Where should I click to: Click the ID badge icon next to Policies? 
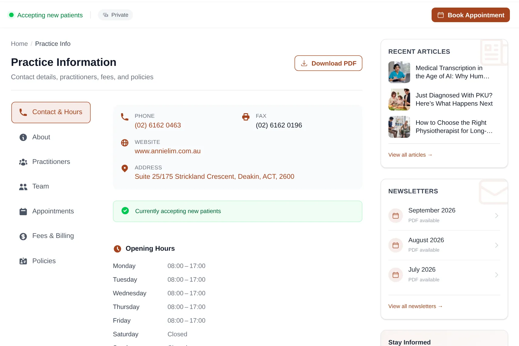(x=23, y=261)
